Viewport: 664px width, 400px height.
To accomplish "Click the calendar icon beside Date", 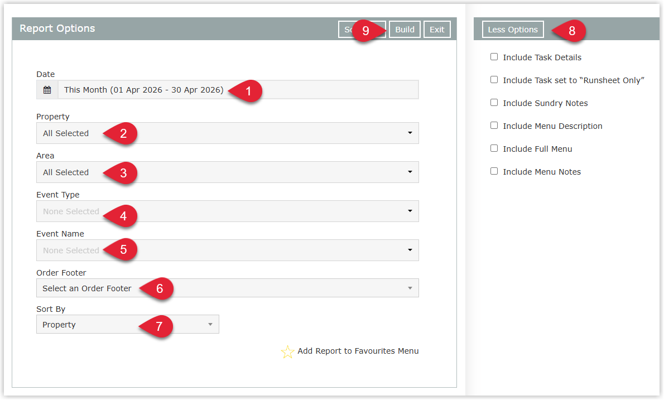I will (x=47, y=90).
